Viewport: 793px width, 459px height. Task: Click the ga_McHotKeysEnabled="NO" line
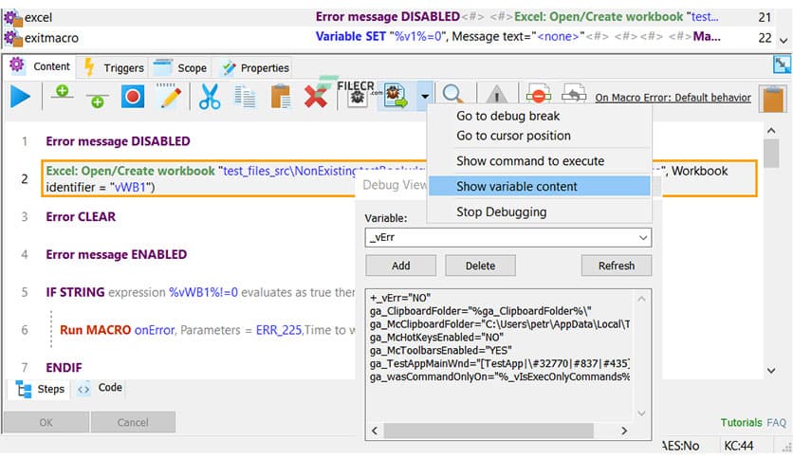[x=436, y=338]
